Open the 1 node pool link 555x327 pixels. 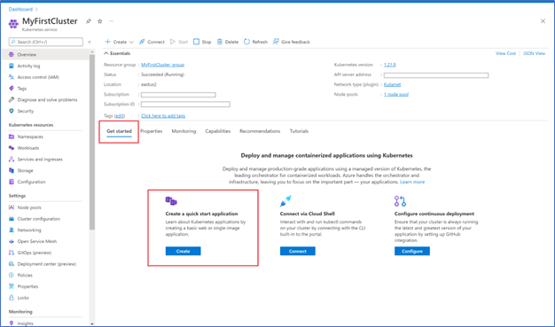point(396,95)
